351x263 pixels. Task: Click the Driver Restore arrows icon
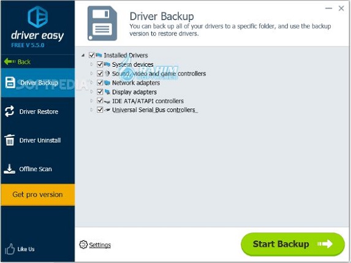[x=9, y=111]
